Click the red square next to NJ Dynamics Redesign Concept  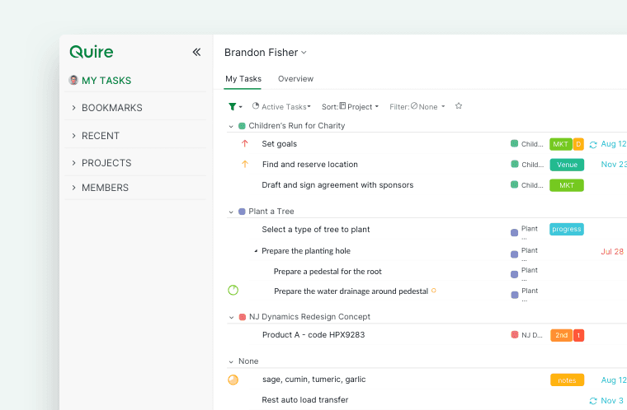242,317
